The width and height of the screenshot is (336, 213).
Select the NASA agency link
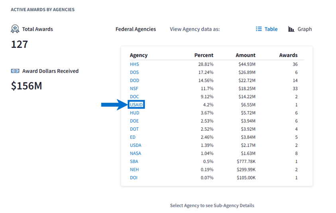tap(136, 153)
